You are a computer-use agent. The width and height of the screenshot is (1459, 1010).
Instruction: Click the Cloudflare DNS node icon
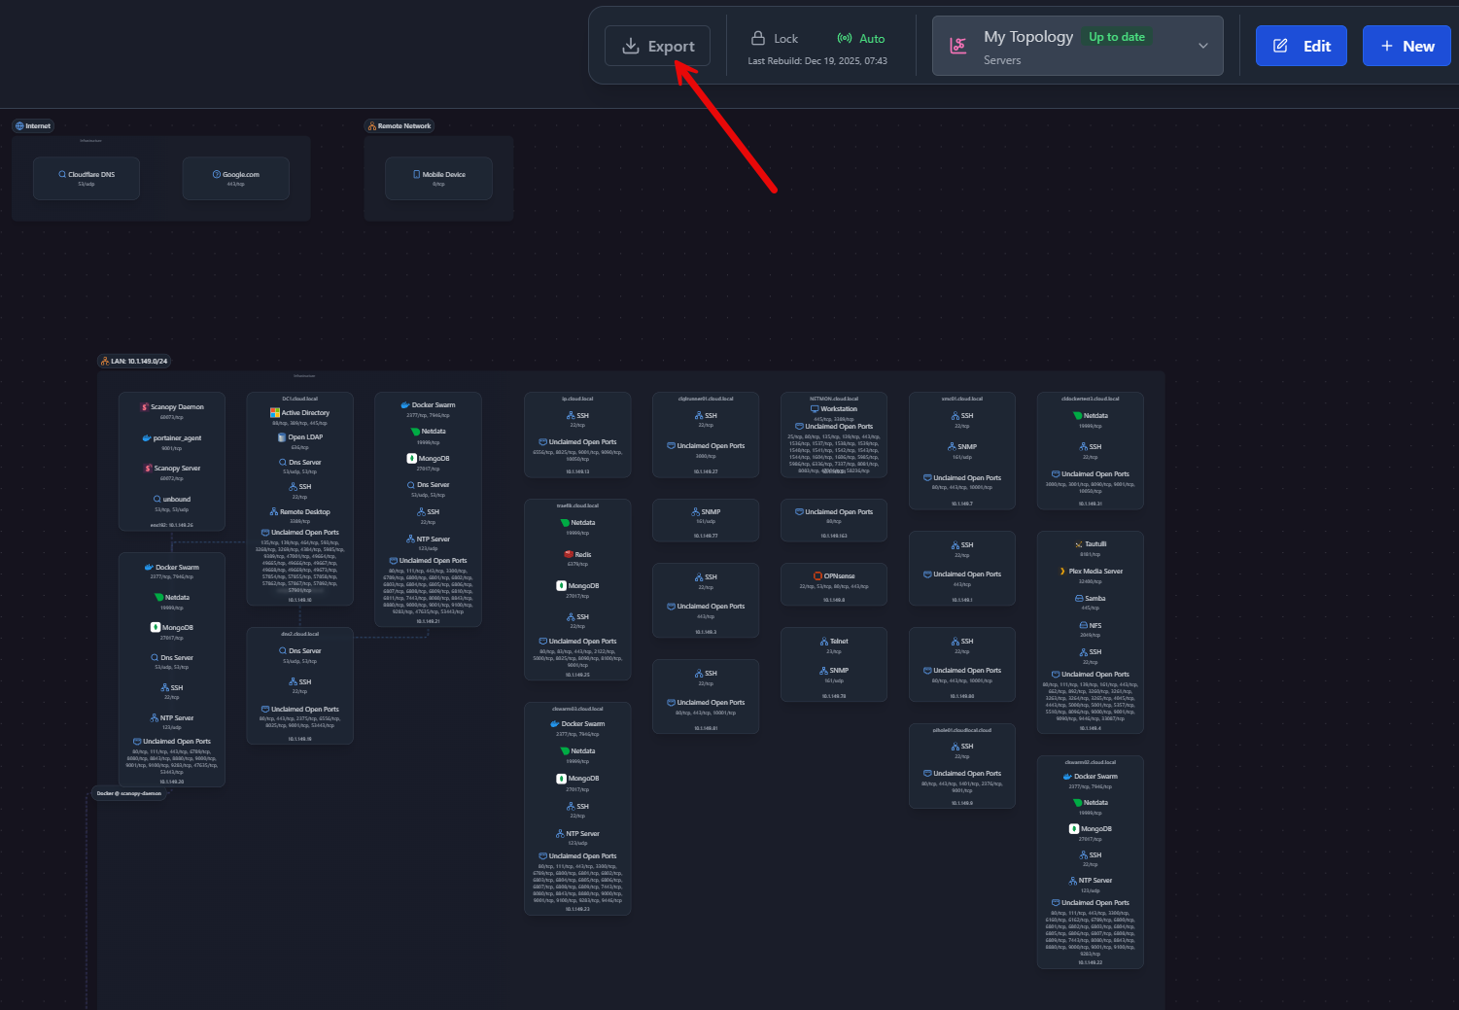[x=62, y=175]
